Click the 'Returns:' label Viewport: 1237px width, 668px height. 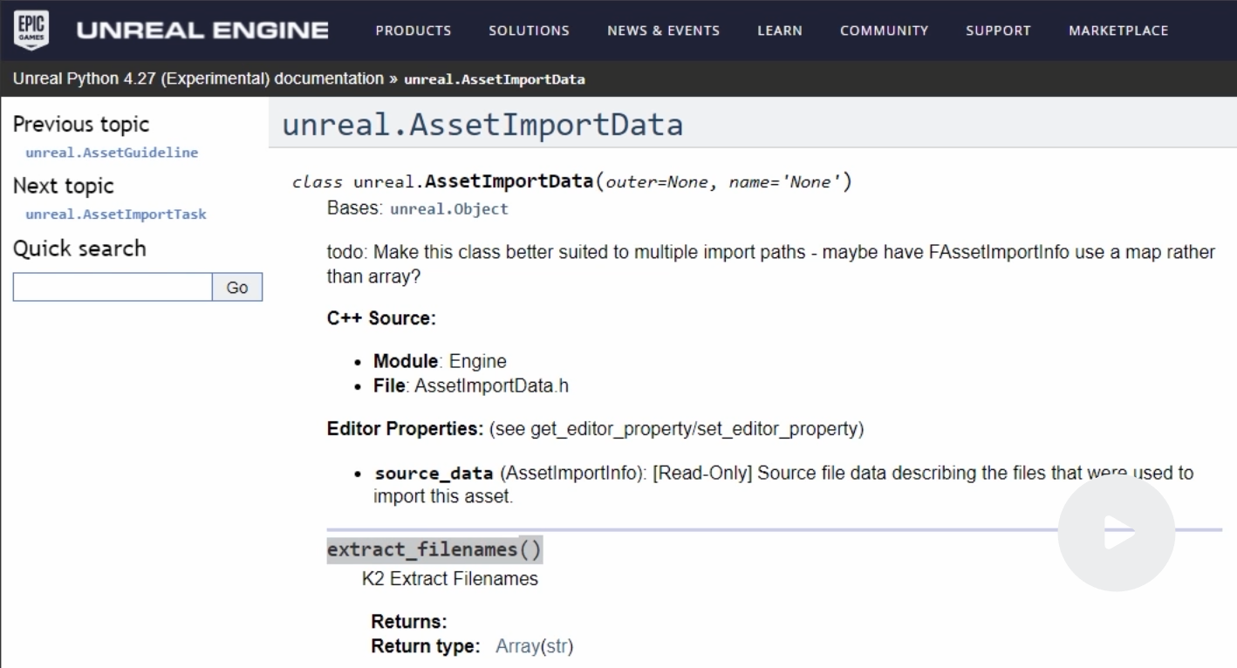pyautogui.click(x=409, y=623)
